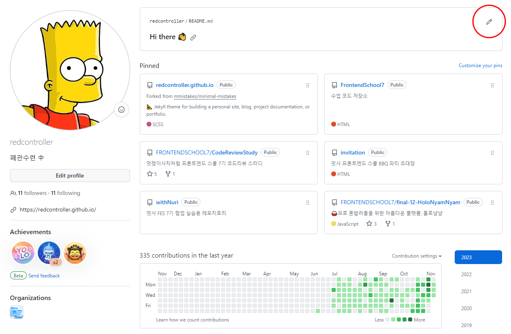The height and width of the screenshot is (334, 511).
Task: Click the Edit profile button
Action: coord(70,175)
